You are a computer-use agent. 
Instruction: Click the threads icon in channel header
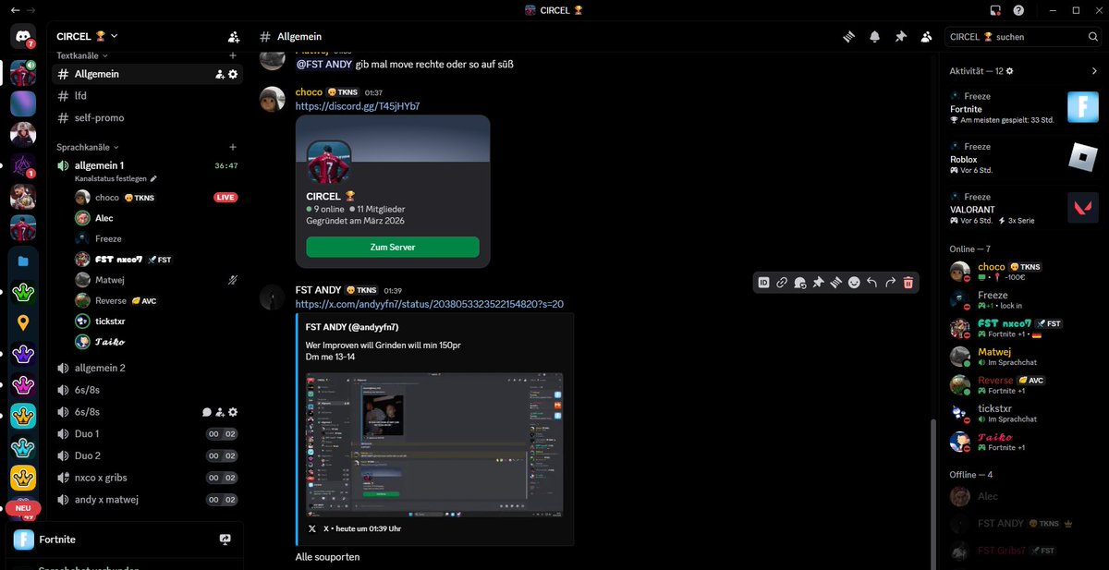[x=848, y=37]
